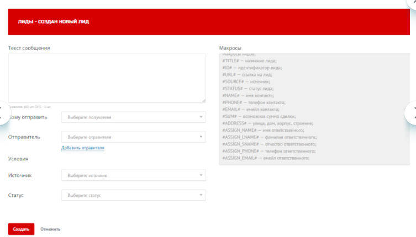Select the #ADDRESS# macro line

coord(268,123)
